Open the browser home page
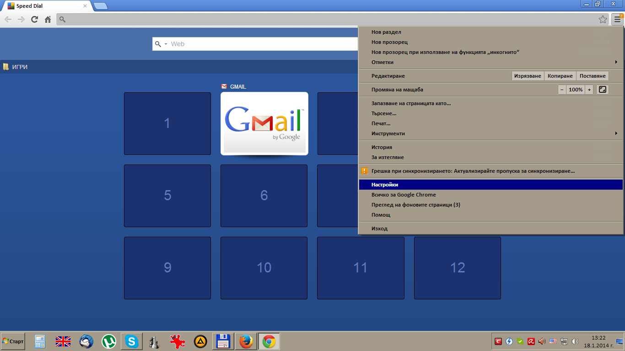Screen dimensions: 625x351 (48, 19)
